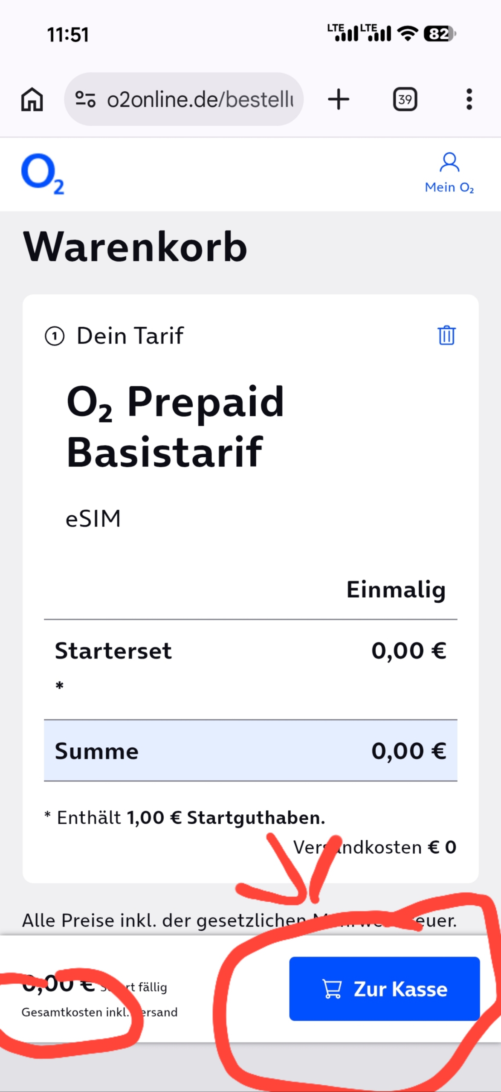Image resolution: width=501 pixels, height=1092 pixels.
Task: Click the o2online.de address bar
Action: (x=200, y=99)
